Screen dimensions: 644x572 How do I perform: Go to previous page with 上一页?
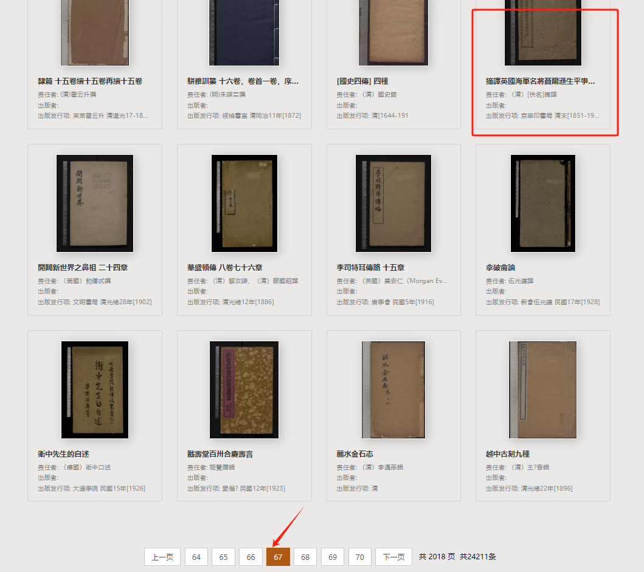[162, 557]
